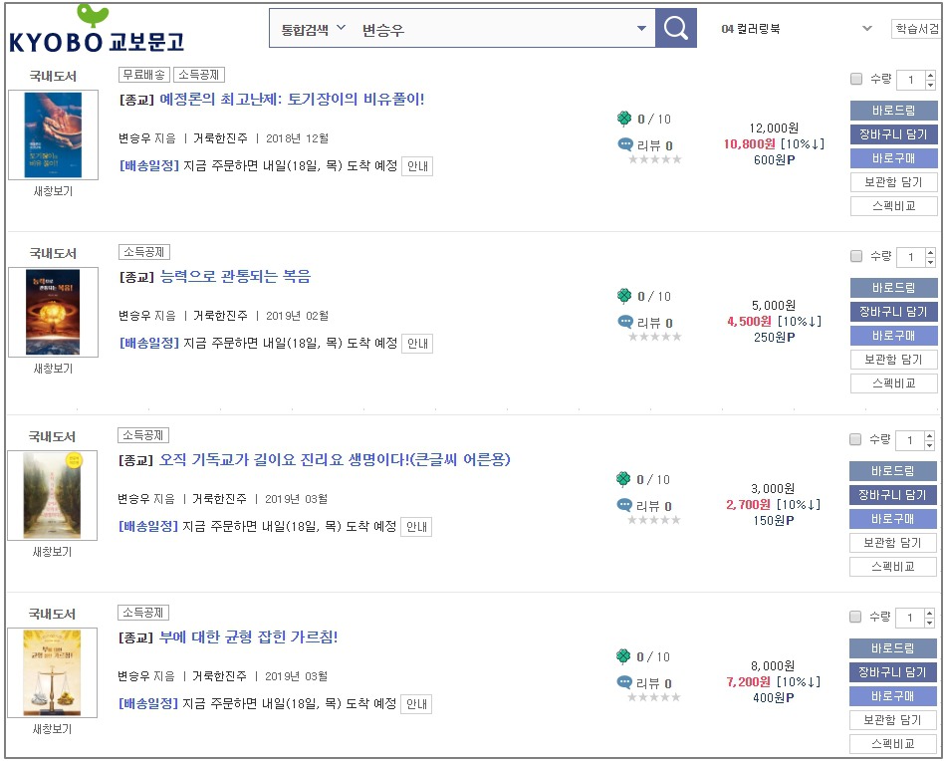Click the clover rating icon of 부에 대한 균형 잡힌 가르침
This screenshot has height=761, width=944.
click(623, 656)
